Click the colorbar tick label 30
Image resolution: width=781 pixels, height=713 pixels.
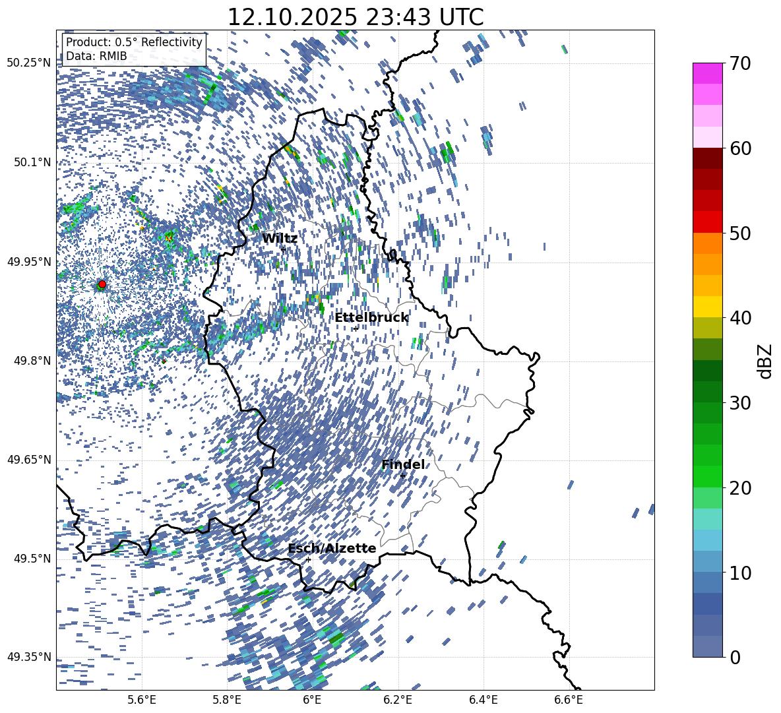click(740, 403)
